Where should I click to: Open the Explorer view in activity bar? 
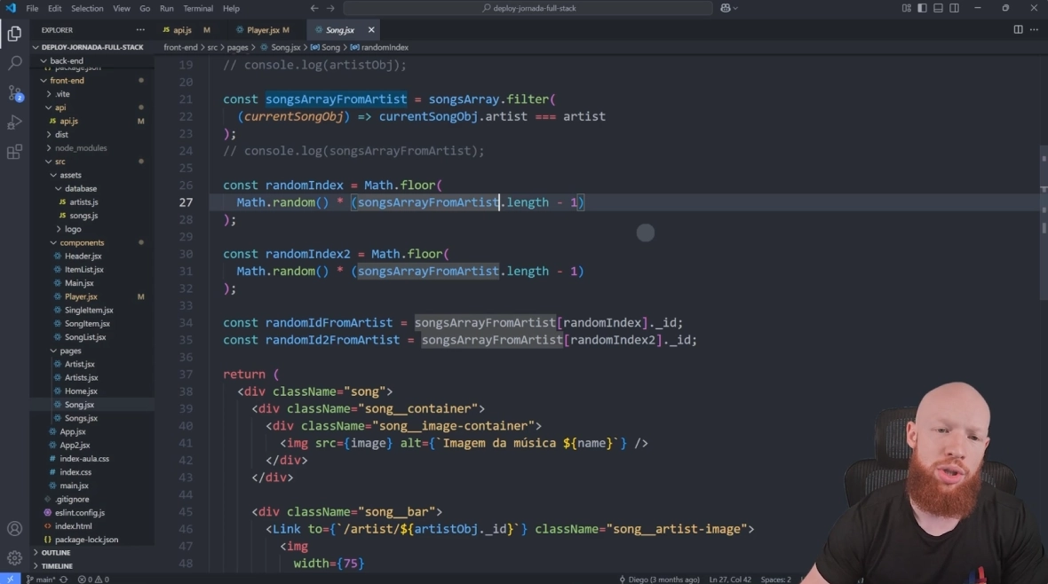14,35
